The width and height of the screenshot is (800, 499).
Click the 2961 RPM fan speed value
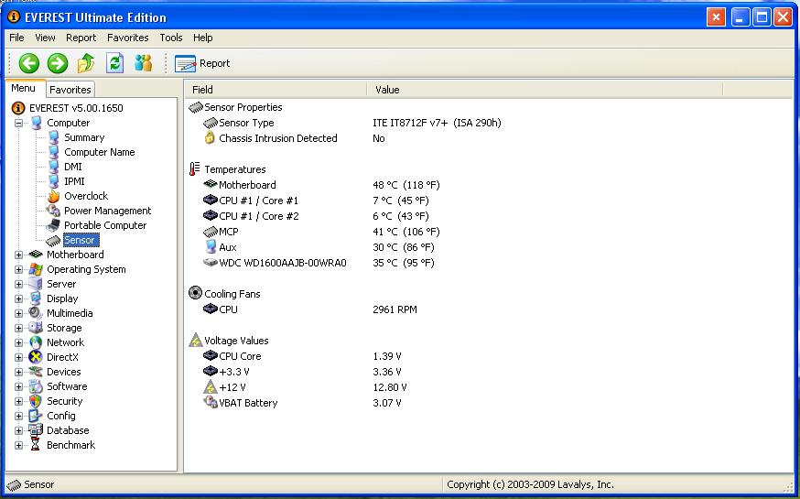[395, 309]
